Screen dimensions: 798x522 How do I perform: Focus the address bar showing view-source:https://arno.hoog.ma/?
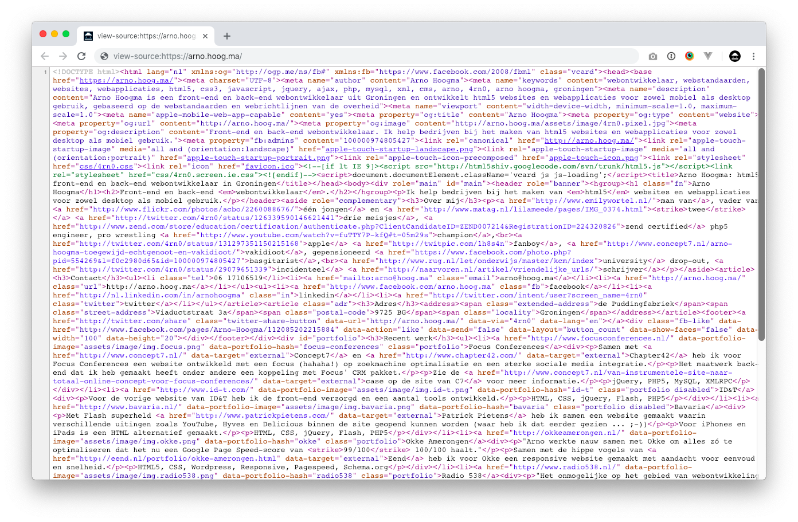coord(367,56)
